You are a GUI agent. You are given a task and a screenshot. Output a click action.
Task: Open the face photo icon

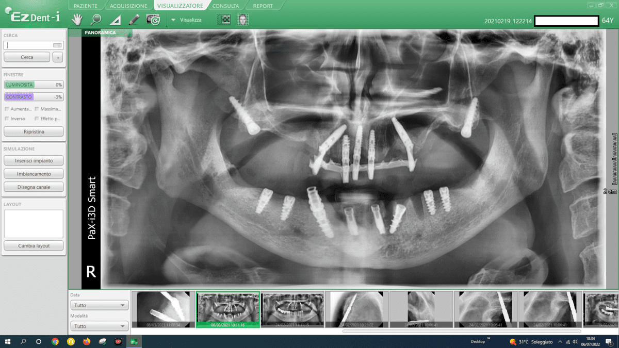coord(242,20)
